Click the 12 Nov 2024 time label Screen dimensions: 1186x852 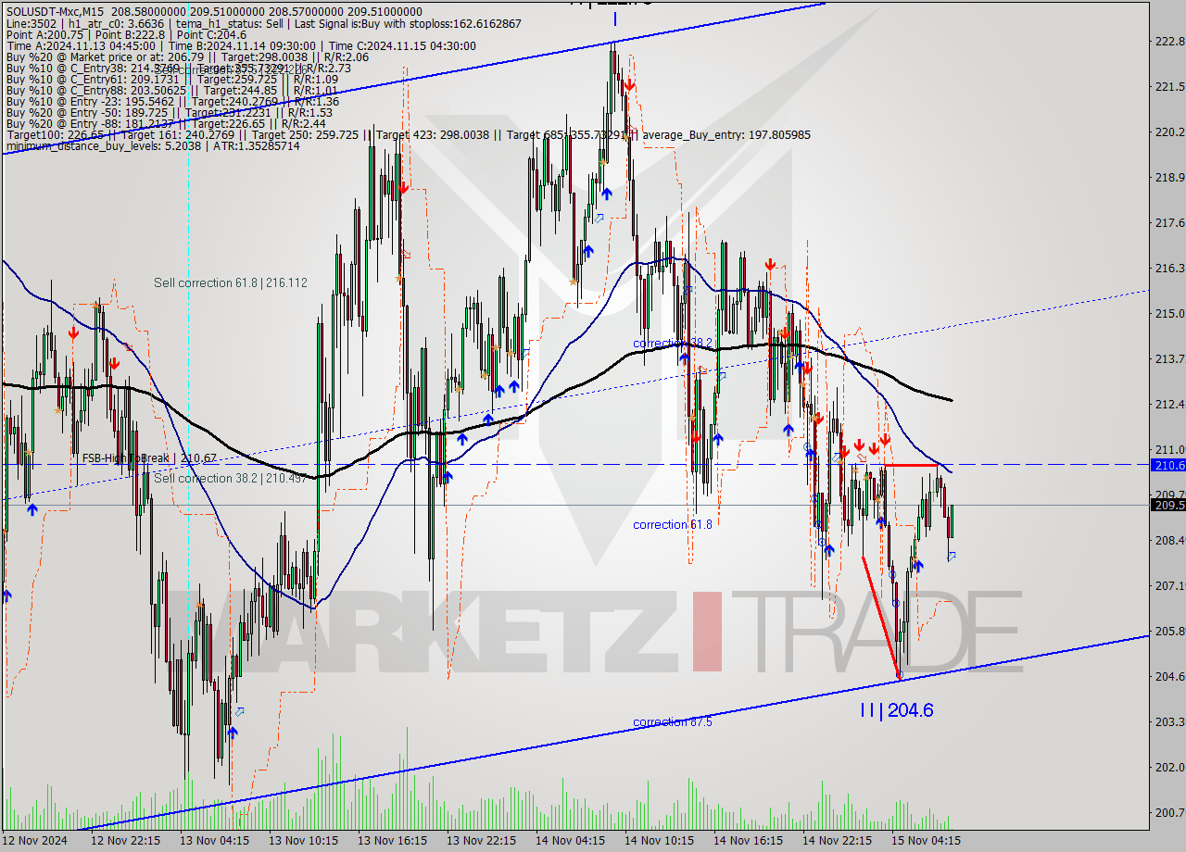pyautogui.click(x=34, y=841)
